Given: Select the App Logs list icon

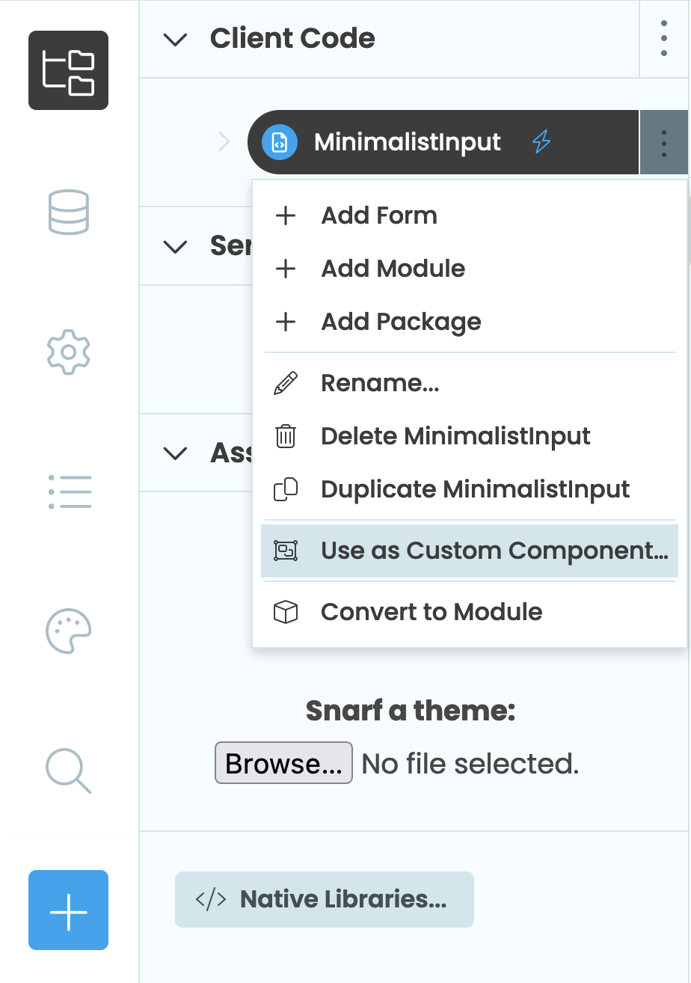Looking at the screenshot, I should (68, 491).
